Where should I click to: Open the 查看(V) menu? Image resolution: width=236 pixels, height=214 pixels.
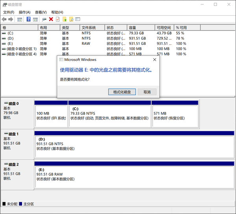point(41,12)
